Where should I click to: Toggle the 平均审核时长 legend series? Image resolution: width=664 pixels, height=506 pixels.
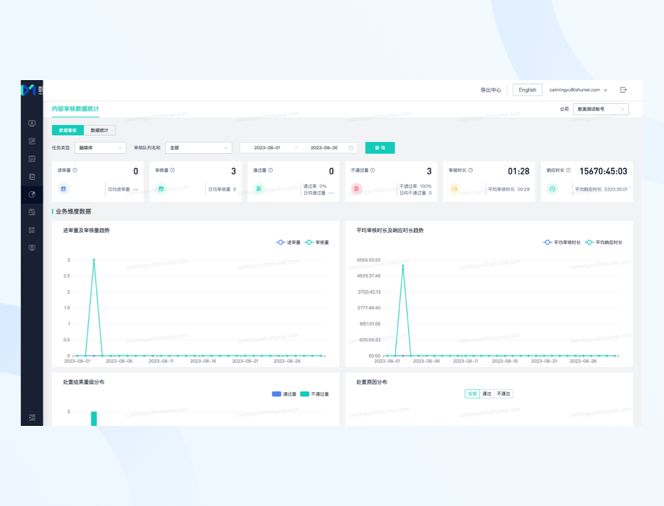[562, 242]
